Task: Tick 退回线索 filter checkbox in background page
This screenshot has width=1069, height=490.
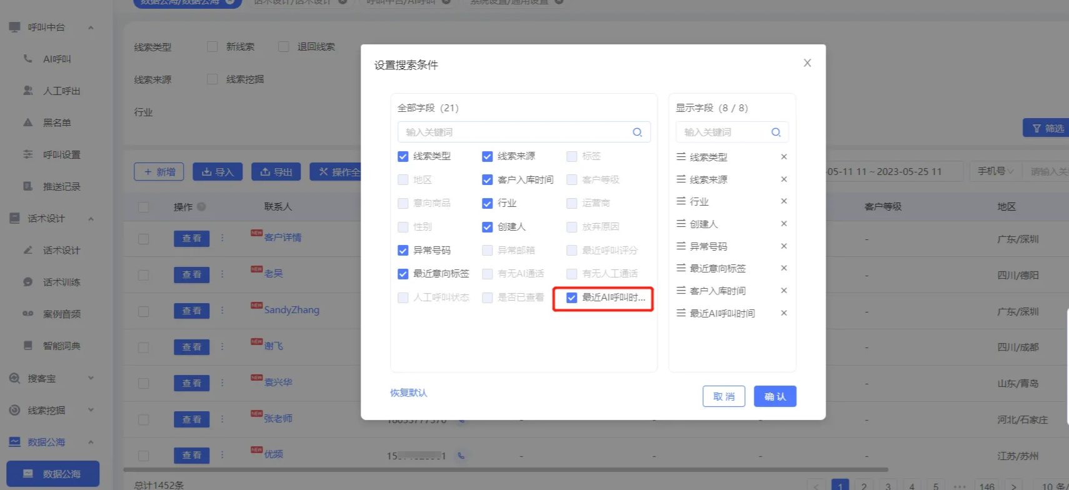Action: tap(284, 47)
